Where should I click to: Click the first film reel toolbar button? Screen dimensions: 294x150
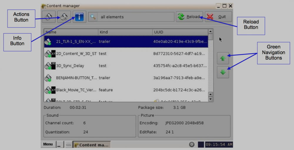(49, 17)
